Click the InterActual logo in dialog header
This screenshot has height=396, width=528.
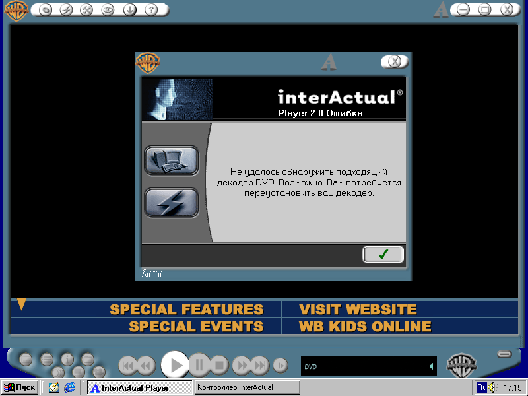(x=329, y=62)
